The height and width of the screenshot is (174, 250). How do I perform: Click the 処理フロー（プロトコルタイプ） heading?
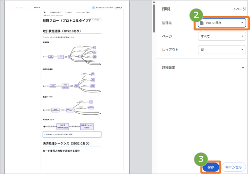(66, 21)
